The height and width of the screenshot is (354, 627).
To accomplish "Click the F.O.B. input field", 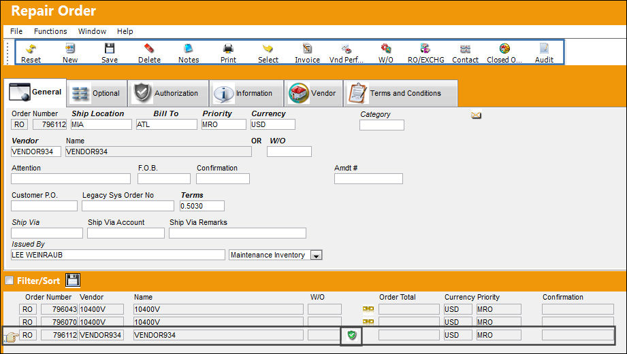I will [164, 179].
